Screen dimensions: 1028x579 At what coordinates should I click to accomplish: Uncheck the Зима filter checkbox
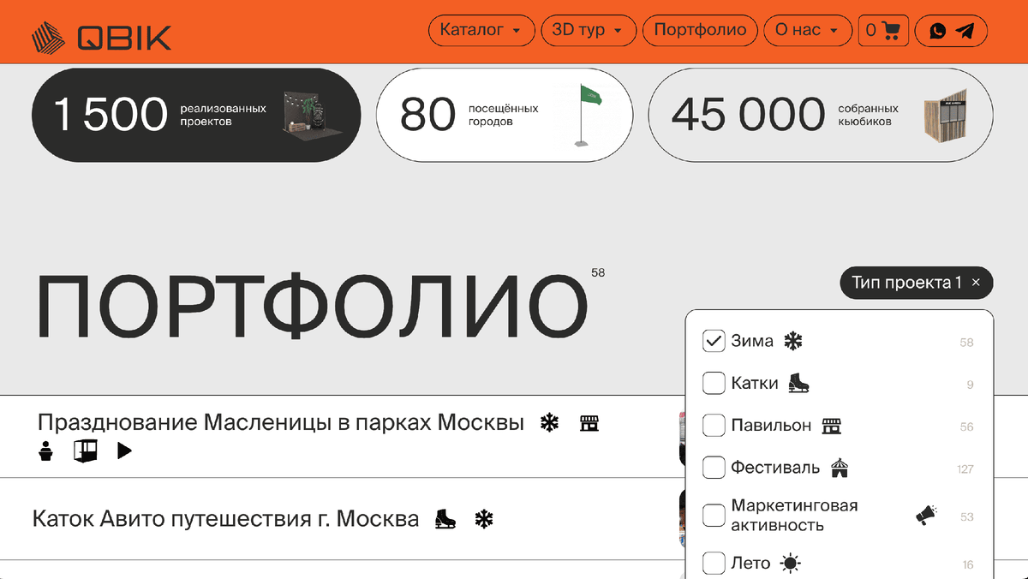[714, 340]
